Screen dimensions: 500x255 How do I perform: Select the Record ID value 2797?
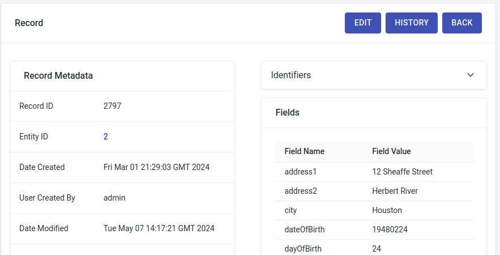112,106
